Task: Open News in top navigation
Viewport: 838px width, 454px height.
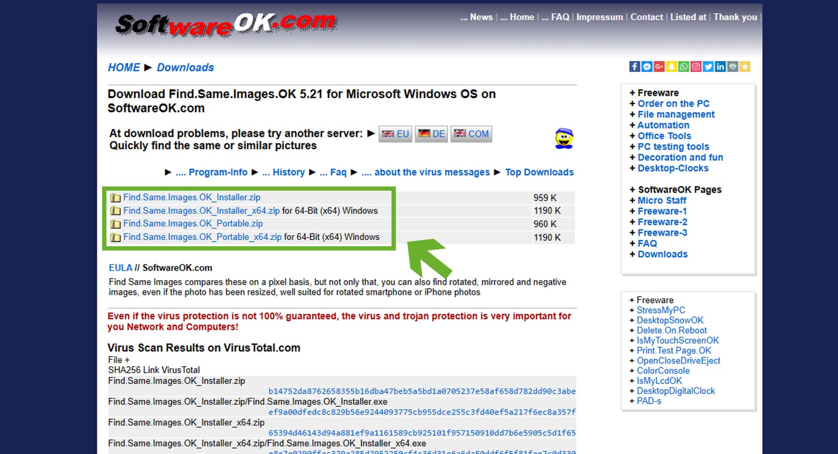Action: click(476, 17)
